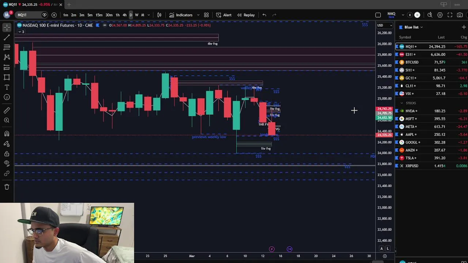Screen dimensions: 468x263
Task: Select TSLA in the watchlist
Action: point(432,158)
